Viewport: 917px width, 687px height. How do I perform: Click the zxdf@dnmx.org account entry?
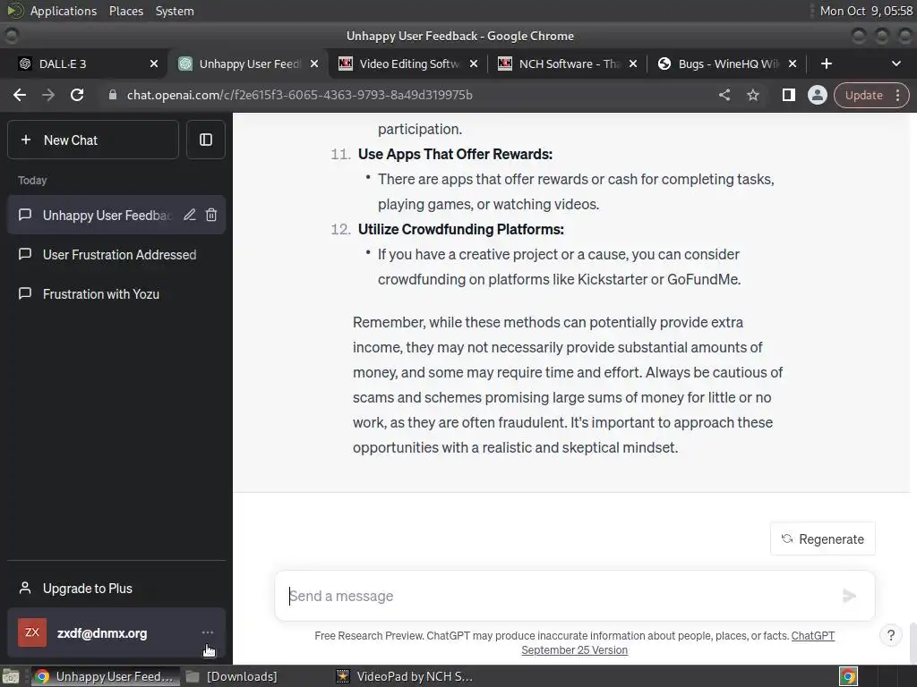coord(116,633)
